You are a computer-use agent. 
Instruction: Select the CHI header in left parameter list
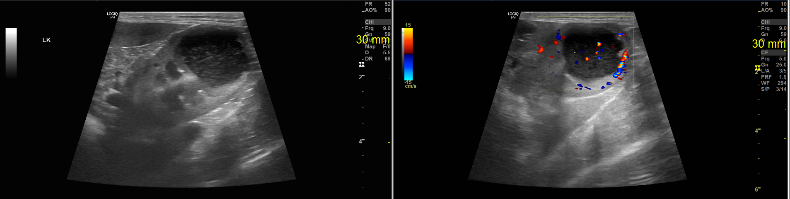[370, 22]
